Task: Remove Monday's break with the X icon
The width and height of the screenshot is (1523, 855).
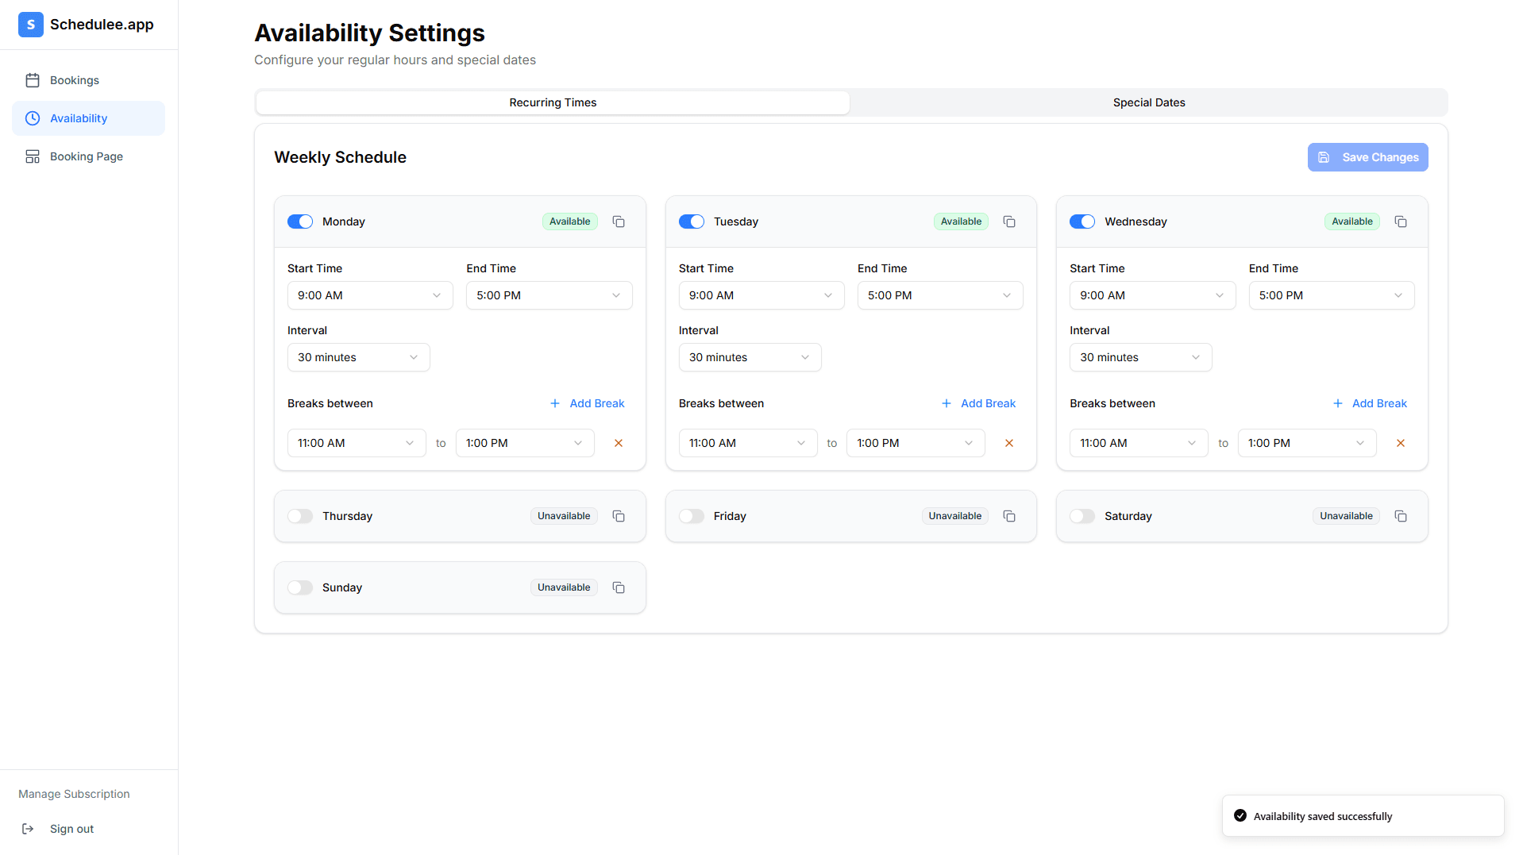Action: click(619, 443)
